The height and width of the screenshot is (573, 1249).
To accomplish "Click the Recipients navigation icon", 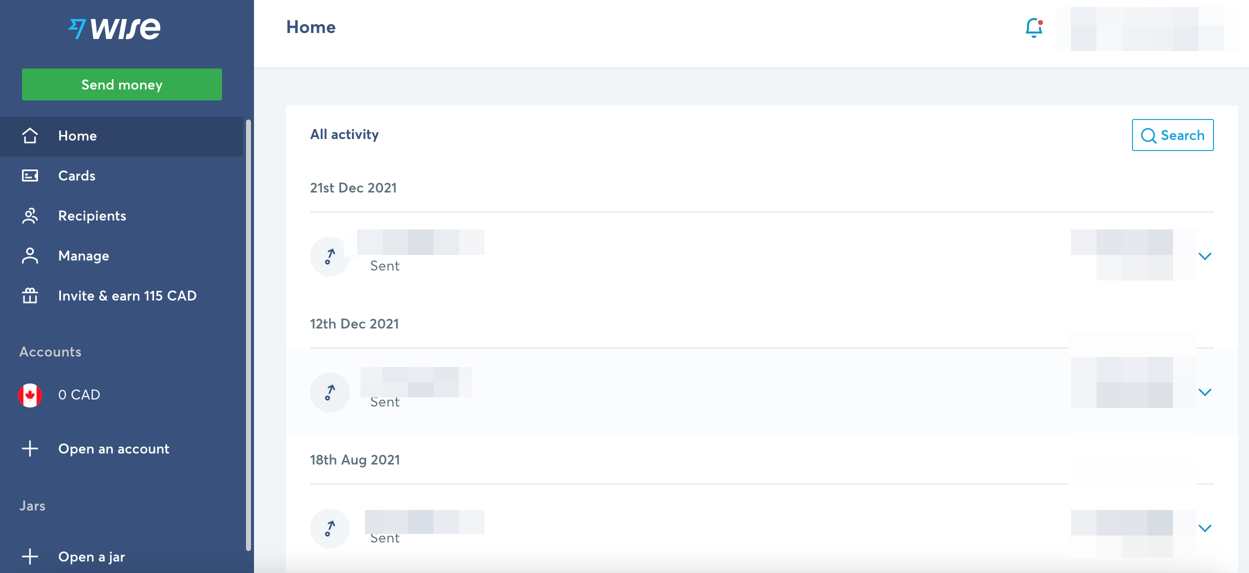I will pos(30,216).
